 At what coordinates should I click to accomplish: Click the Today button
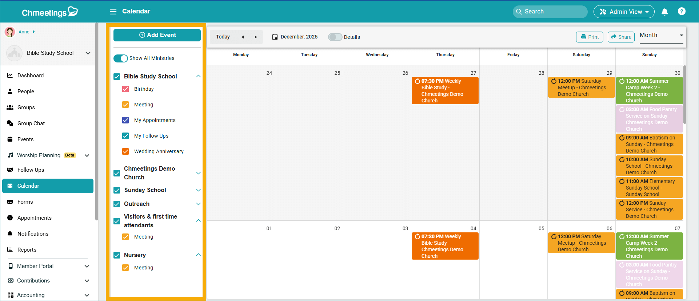(223, 37)
